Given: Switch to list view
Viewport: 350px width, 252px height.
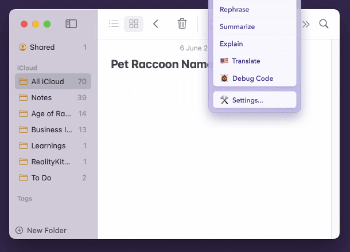Looking at the screenshot, I should (x=114, y=24).
